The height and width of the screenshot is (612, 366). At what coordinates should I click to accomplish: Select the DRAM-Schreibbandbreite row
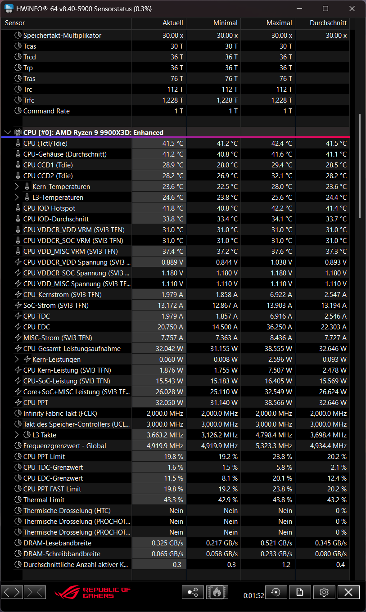coord(176,553)
